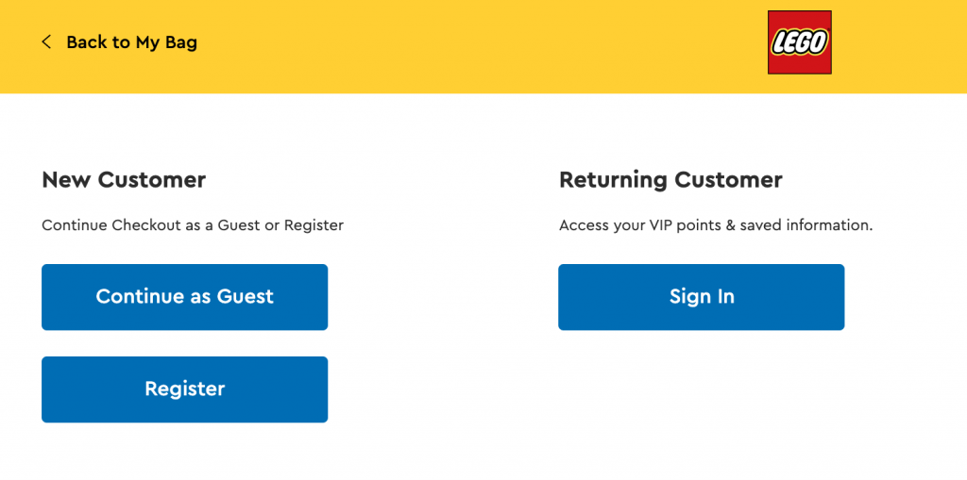This screenshot has height=480, width=967.
Task: Click the Sign In button
Action: pyautogui.click(x=702, y=297)
